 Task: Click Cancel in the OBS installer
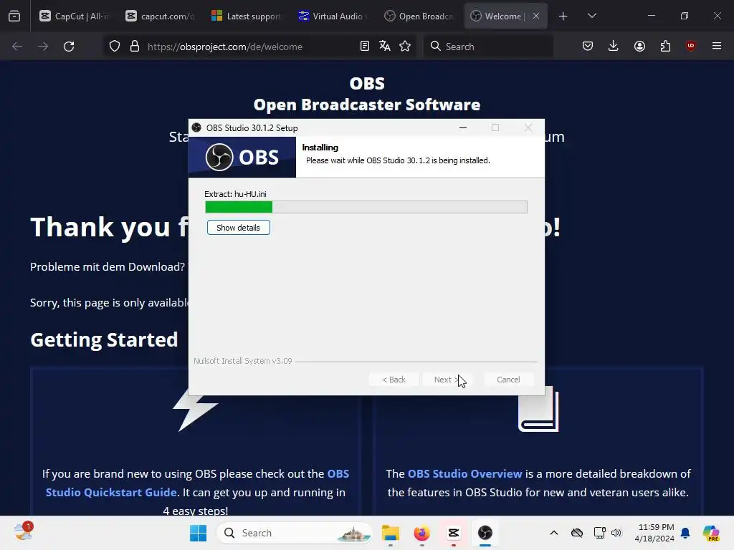tap(508, 380)
